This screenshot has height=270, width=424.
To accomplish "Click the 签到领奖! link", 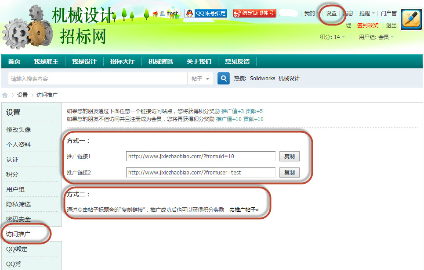I will 368,25.
